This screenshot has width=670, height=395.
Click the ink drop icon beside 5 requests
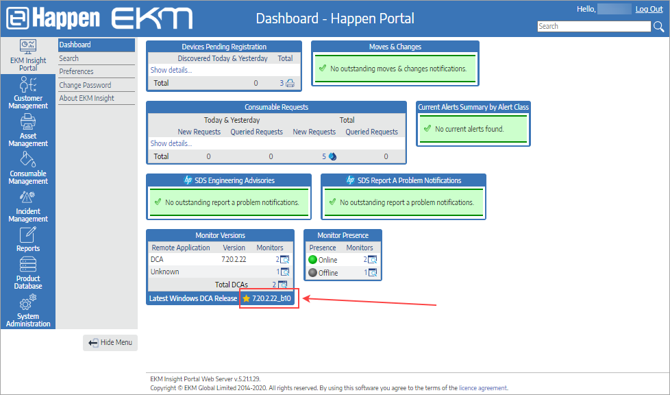click(332, 156)
